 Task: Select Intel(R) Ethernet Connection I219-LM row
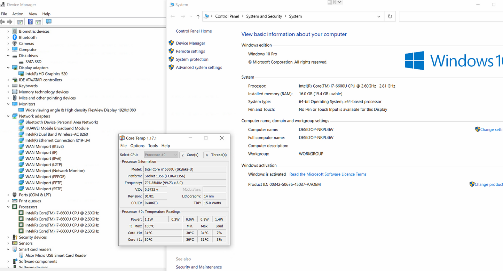57,140
